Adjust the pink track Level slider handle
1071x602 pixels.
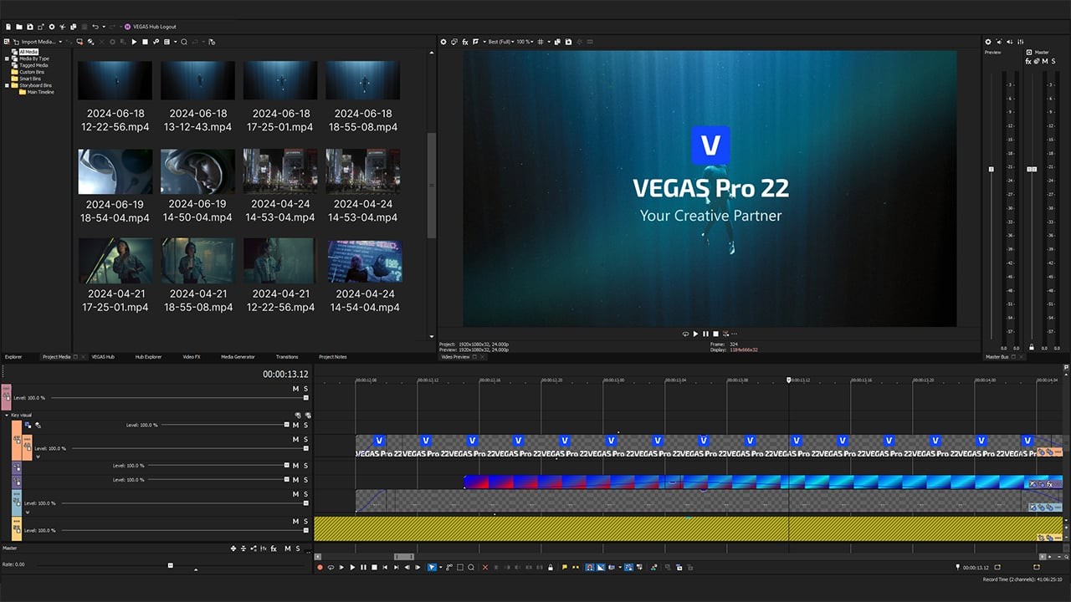tap(305, 398)
